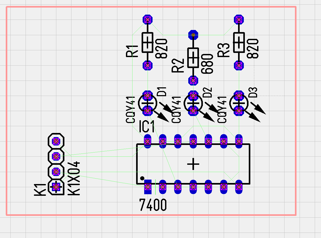Click the top pad of resistor R3
Image resolution: width=321 pixels, height=238 pixels.
(x=239, y=20)
